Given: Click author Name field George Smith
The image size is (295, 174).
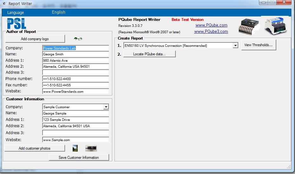Looking at the screenshot, I should pyautogui.click(x=75, y=54).
